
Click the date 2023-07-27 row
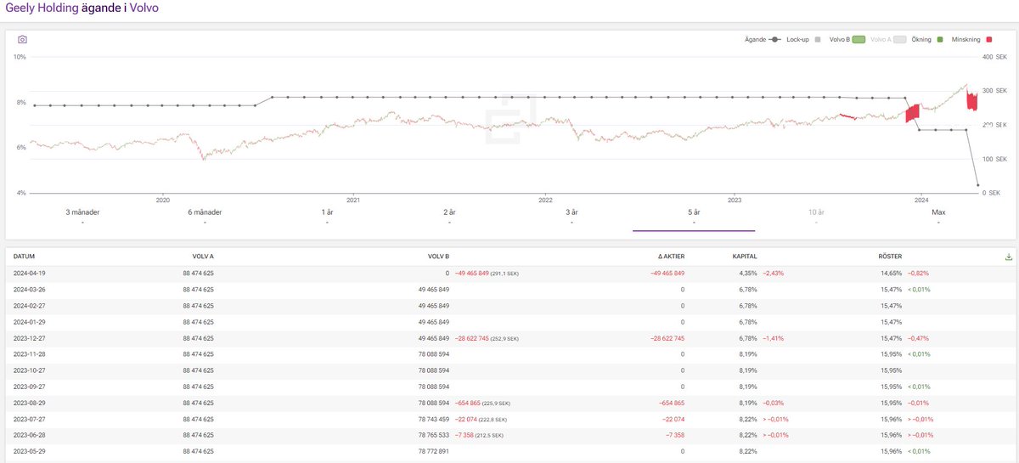29,419
